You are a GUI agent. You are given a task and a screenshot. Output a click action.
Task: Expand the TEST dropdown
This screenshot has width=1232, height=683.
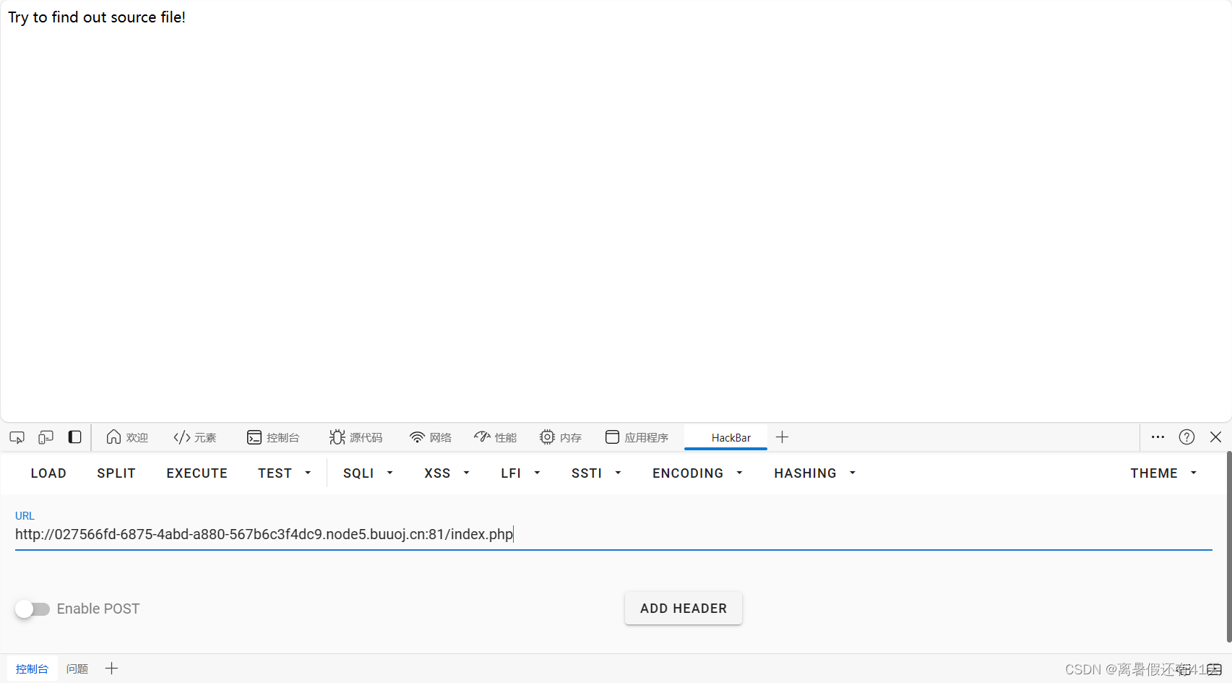tap(285, 473)
